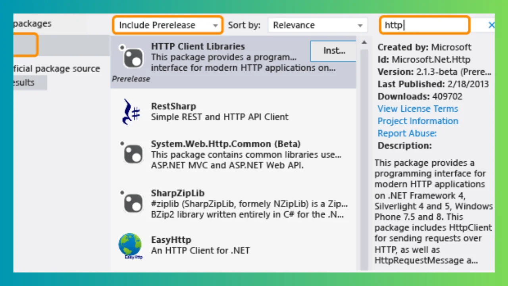Select the EasyHttp package title

tap(171, 240)
